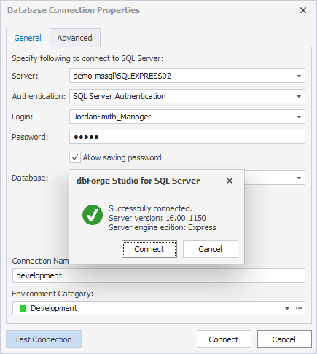Click the Test Connection button

point(44,339)
